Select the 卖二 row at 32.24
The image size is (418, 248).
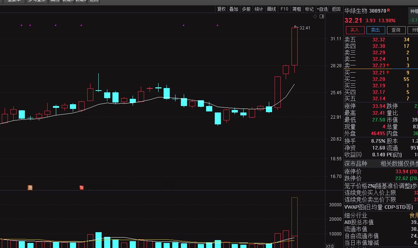click(x=381, y=59)
